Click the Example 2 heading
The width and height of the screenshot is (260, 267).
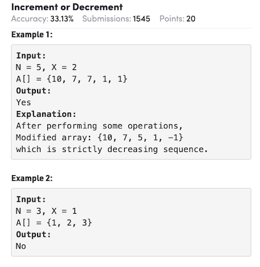[x=32, y=178]
